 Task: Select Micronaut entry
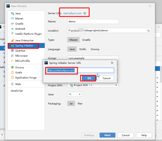[x=26, y=56]
